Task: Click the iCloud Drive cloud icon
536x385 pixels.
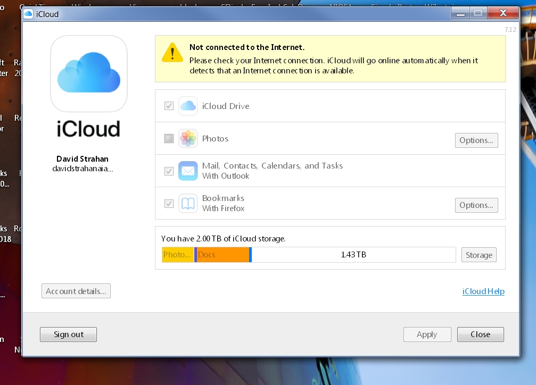Action: point(188,106)
